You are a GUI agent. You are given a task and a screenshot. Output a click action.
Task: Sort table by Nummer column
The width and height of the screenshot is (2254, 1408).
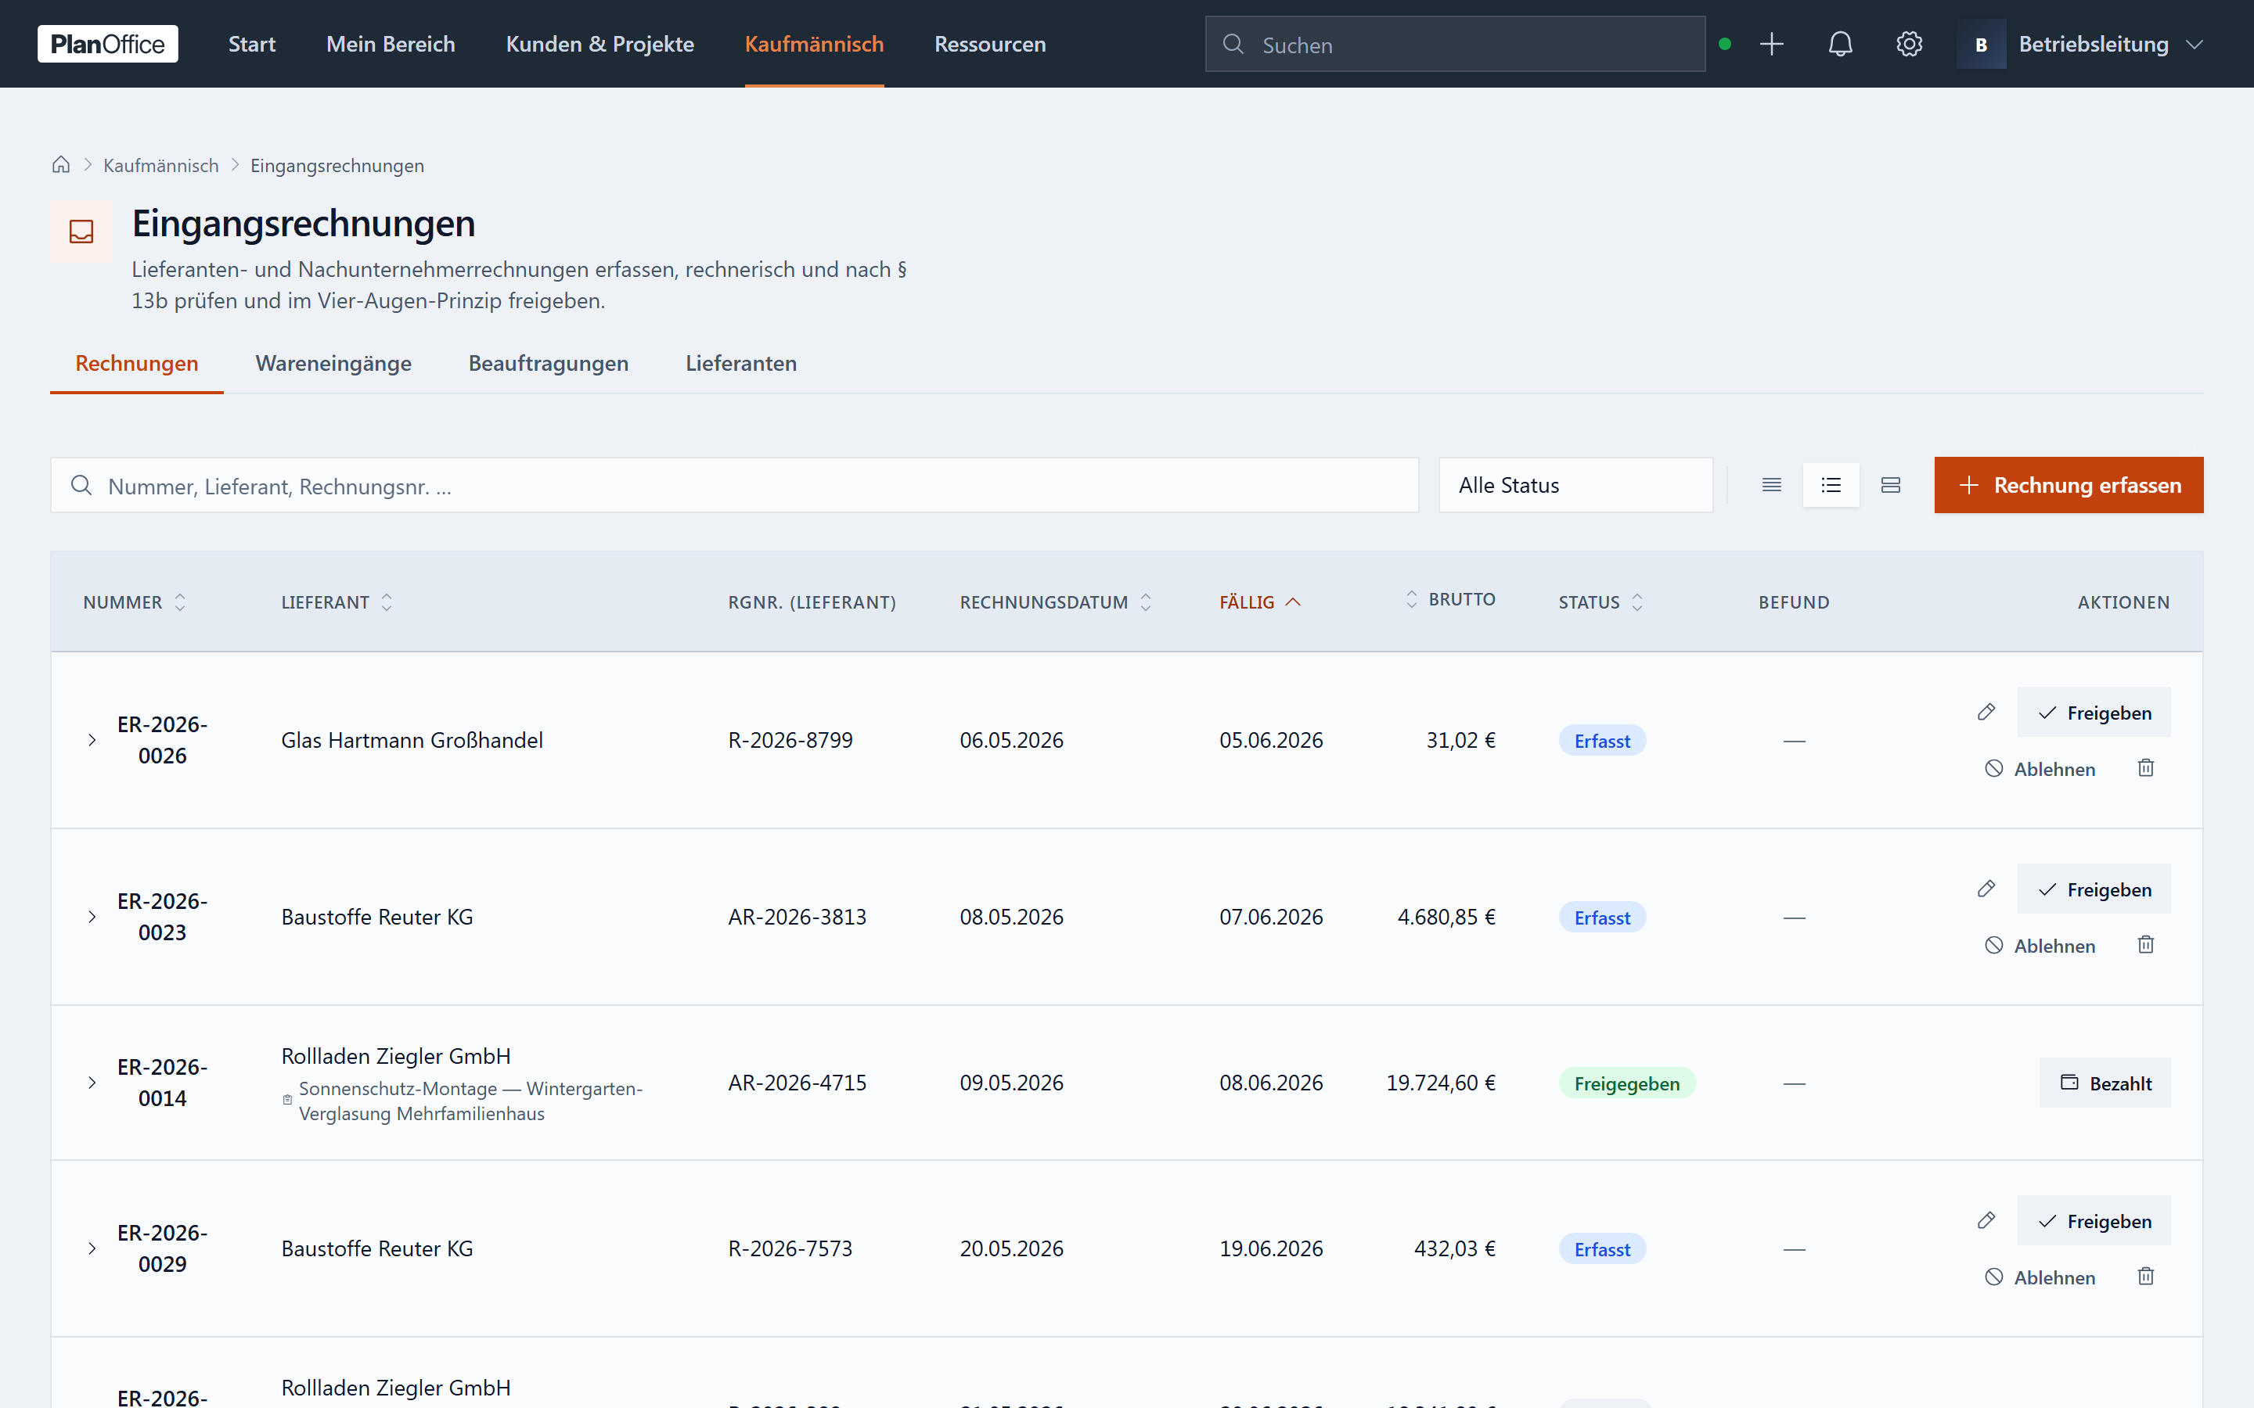[135, 602]
